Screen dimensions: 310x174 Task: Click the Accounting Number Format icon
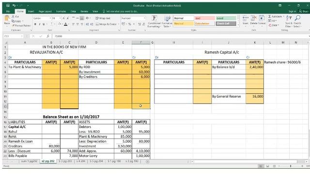(124, 24)
